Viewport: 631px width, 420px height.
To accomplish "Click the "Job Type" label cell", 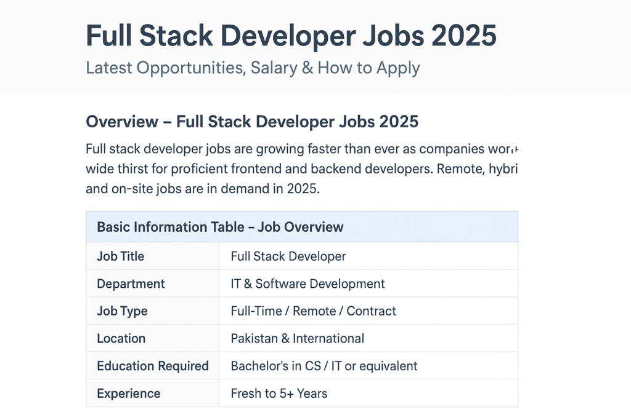I will pyautogui.click(x=122, y=311).
